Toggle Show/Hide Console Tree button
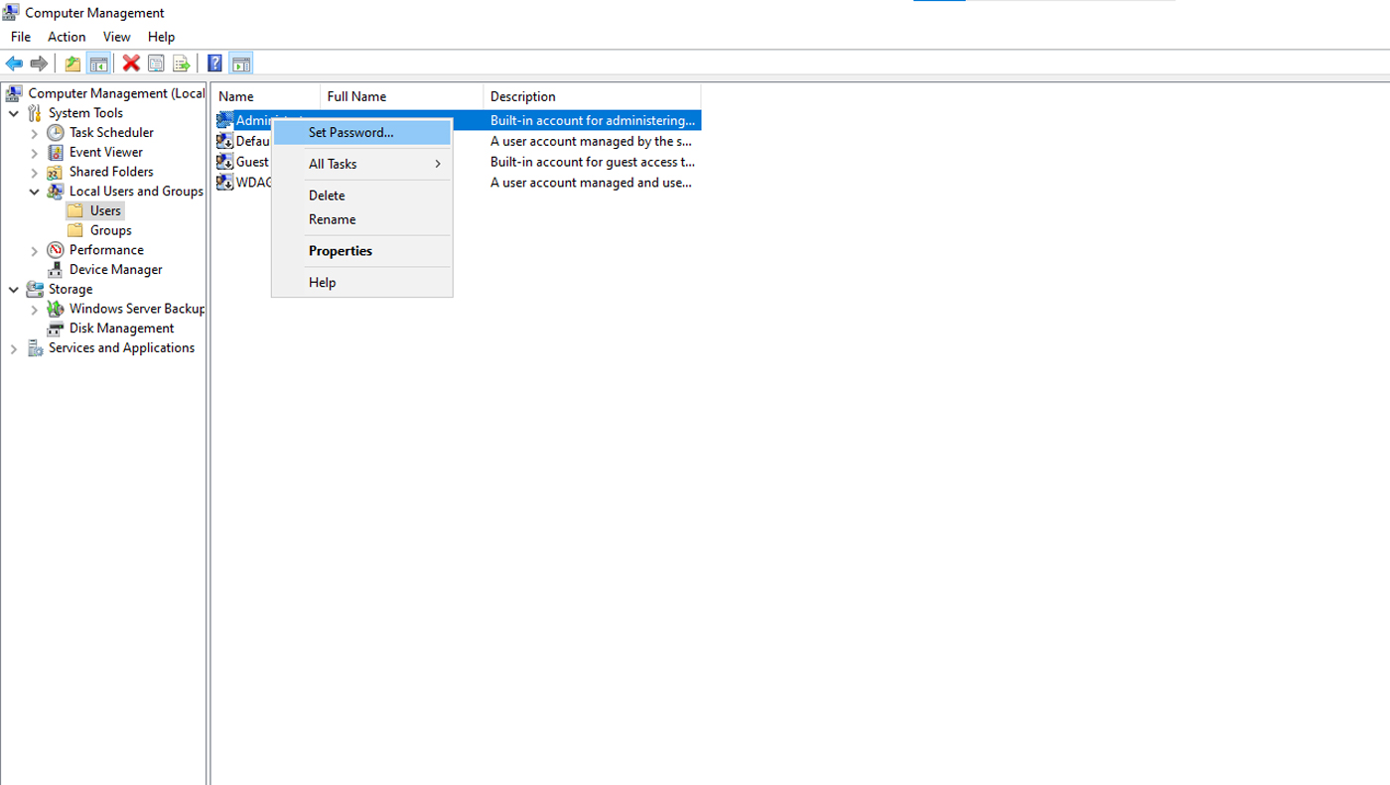The height and width of the screenshot is (785, 1390). (x=98, y=64)
